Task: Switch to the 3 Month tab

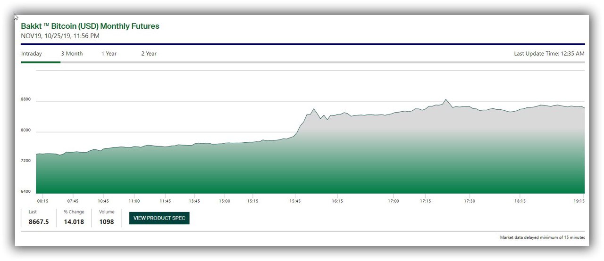Action: tap(72, 54)
